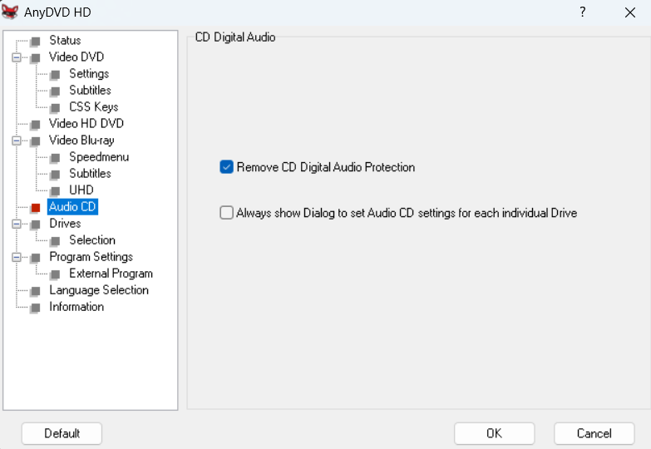Open Subtitles under Video Blu-ray
This screenshot has height=449, width=651.
click(90, 173)
